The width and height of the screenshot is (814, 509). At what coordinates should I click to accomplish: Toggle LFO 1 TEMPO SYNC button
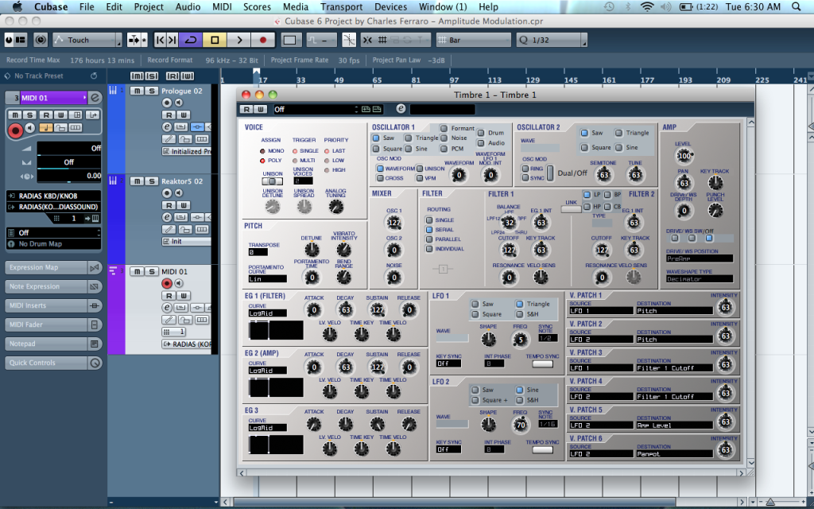[x=542, y=364]
